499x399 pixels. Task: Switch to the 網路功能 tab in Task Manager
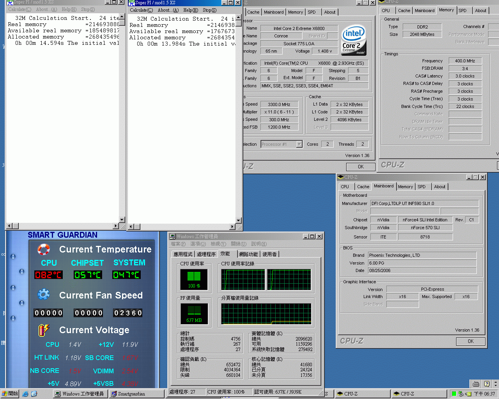248,254
